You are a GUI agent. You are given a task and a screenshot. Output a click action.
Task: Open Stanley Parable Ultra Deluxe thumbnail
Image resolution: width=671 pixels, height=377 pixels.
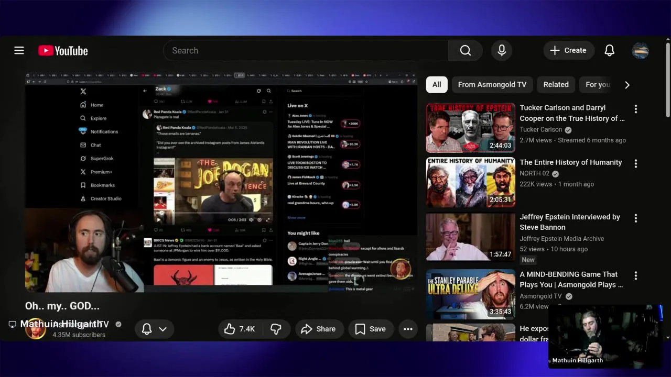pos(471,294)
